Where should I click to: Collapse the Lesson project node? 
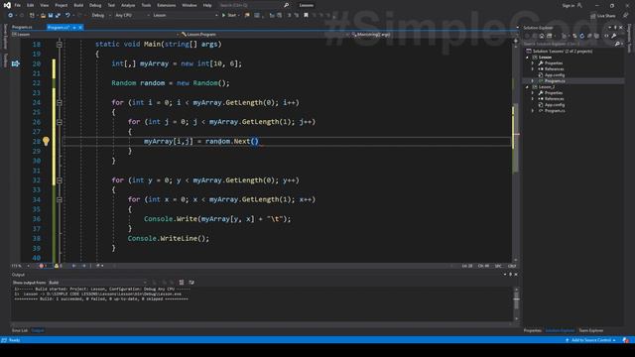[527, 58]
